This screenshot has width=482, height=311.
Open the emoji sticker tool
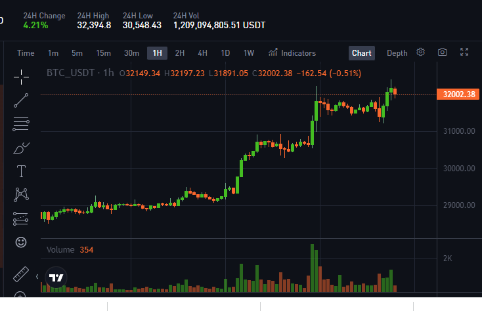click(21, 243)
